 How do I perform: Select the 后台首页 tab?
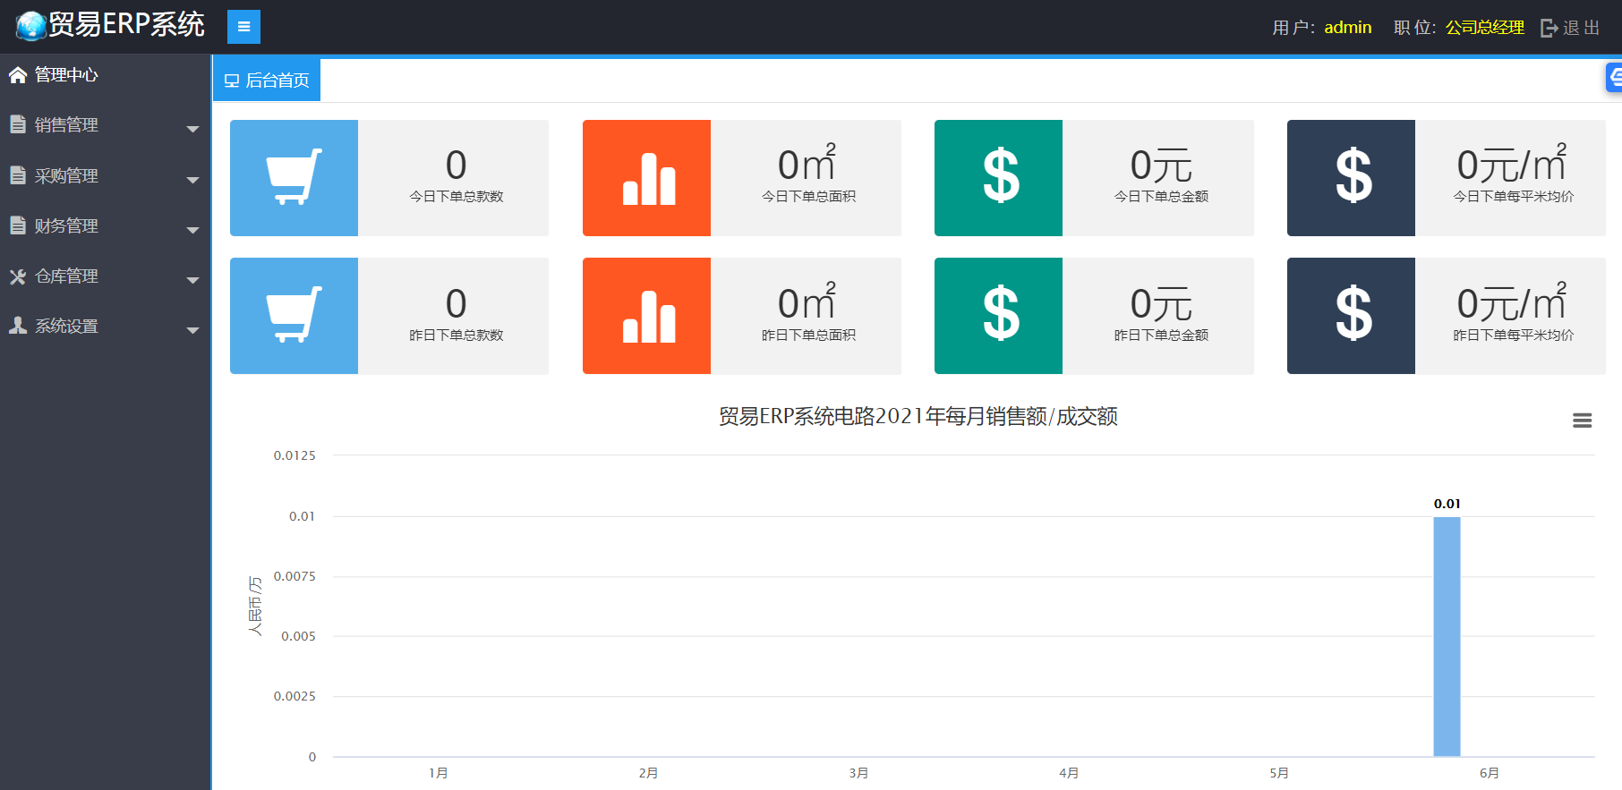point(267,81)
